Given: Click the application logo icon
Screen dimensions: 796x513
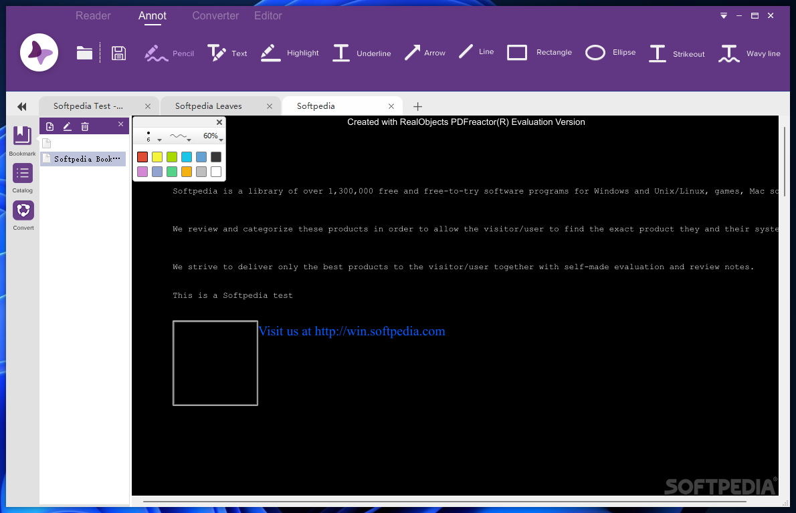Looking at the screenshot, I should click(x=39, y=52).
